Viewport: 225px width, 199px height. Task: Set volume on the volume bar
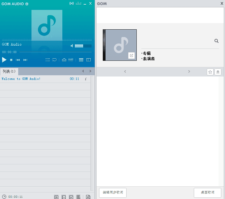coord(83,46)
